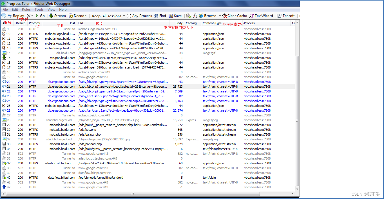Image resolution: width=384 pixels, height=199 pixels.
Task: Sort sessions by the Host column header
Action: (59, 23)
